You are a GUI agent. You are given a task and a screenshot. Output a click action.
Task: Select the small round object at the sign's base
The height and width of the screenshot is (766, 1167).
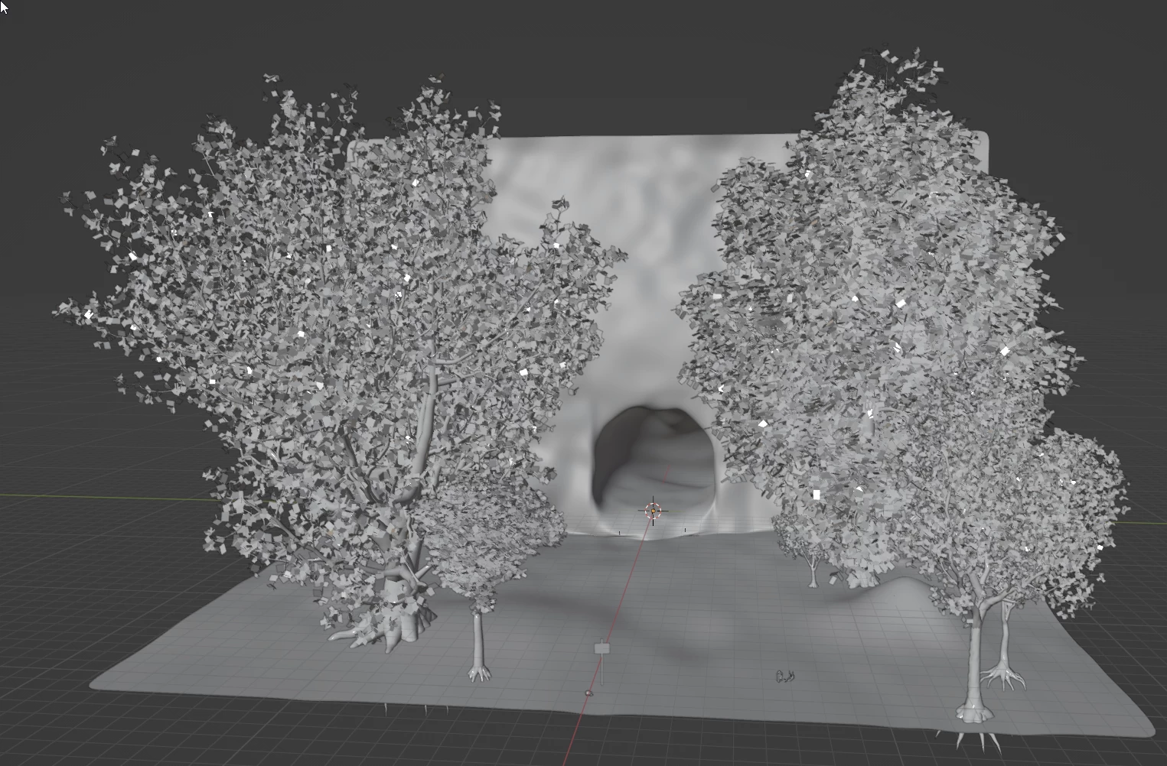coord(589,693)
